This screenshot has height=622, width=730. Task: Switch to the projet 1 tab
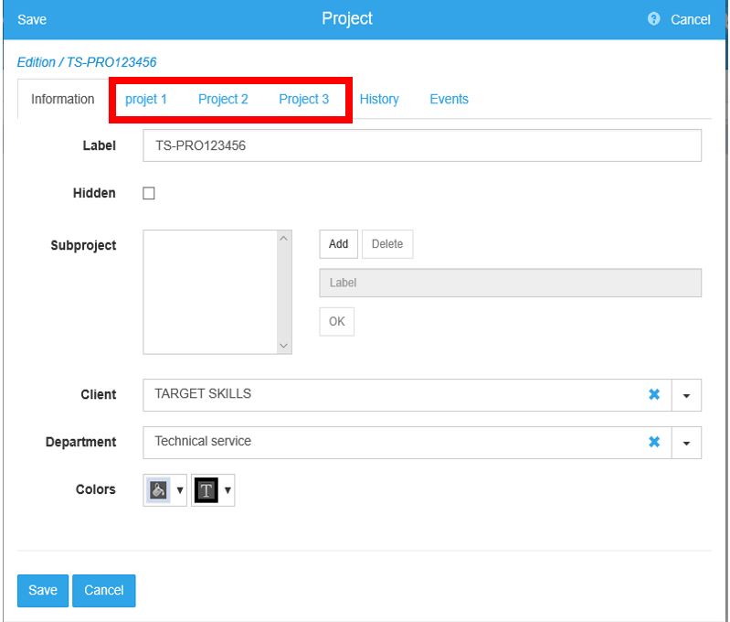(146, 99)
